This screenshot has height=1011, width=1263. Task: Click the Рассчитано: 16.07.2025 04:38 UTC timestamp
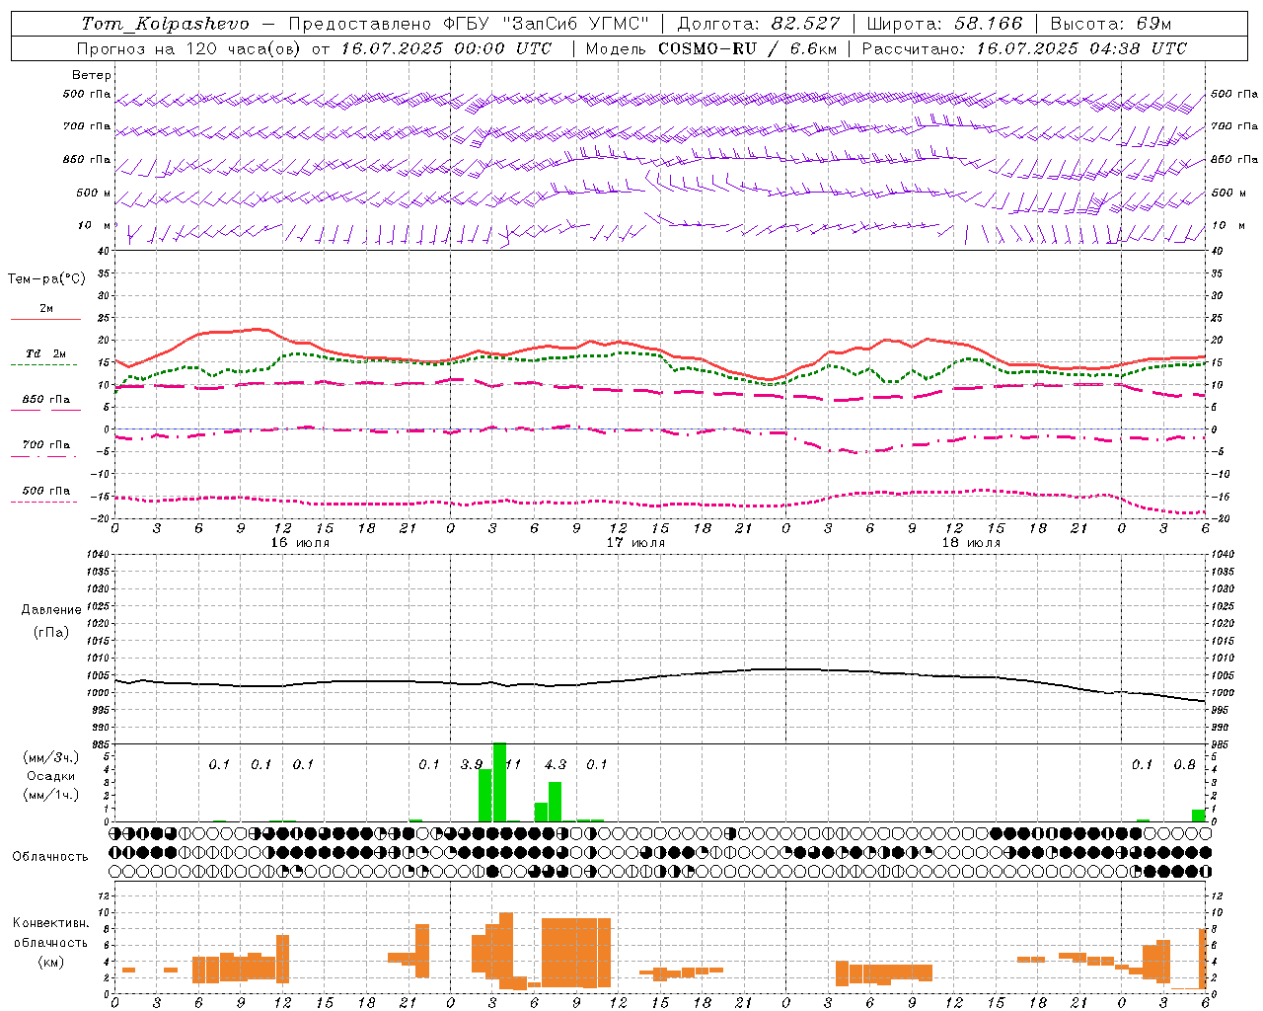point(1024,48)
